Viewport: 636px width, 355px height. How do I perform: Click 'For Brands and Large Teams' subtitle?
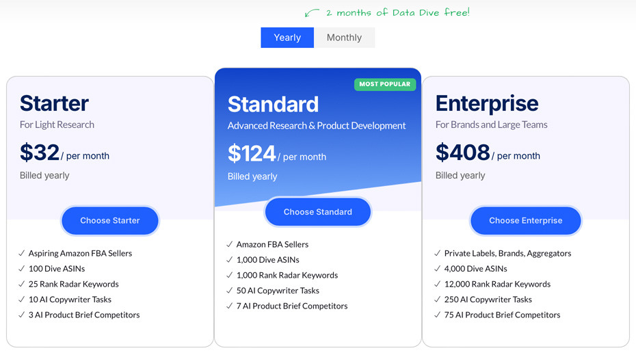[492, 124]
